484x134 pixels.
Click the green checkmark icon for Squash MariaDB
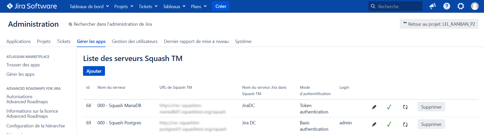point(389,107)
